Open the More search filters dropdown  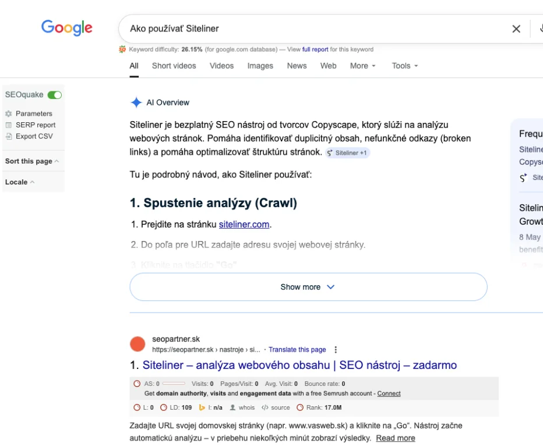click(362, 66)
